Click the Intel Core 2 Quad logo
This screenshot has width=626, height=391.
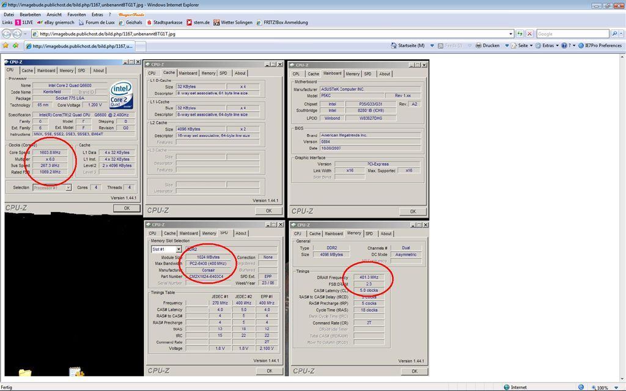(121, 95)
